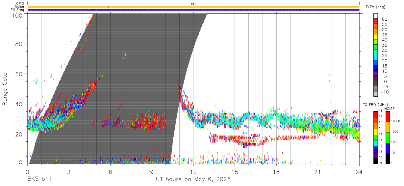Select the black bottom segment of the TX FRQ colorbar
This screenshot has height=186, width=404.
tap(376, 161)
